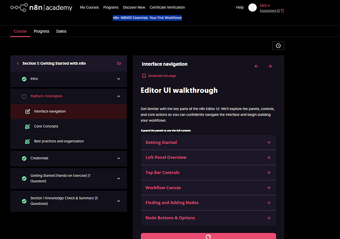Expand the Intro section chevron
This screenshot has width=340, height=239.
[x=119, y=79]
